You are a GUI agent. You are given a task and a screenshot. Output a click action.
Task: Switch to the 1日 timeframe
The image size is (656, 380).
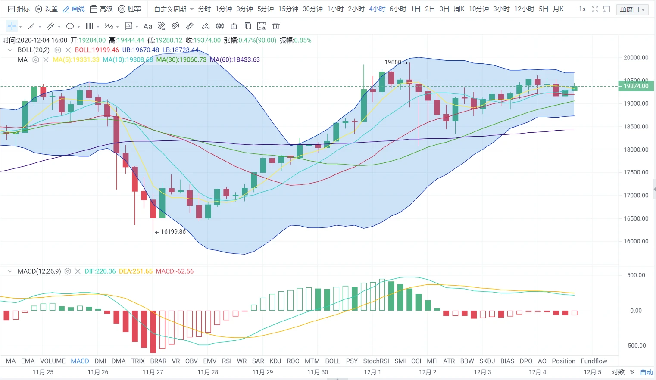[415, 9]
